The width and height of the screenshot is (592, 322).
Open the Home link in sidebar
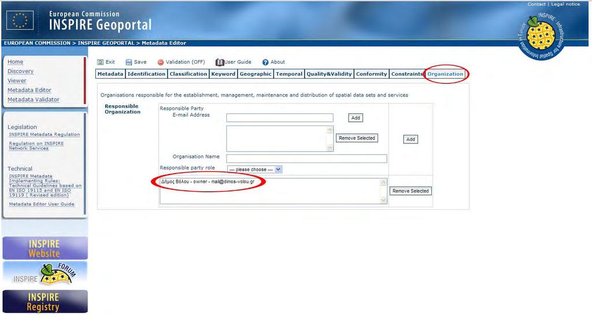pos(16,62)
